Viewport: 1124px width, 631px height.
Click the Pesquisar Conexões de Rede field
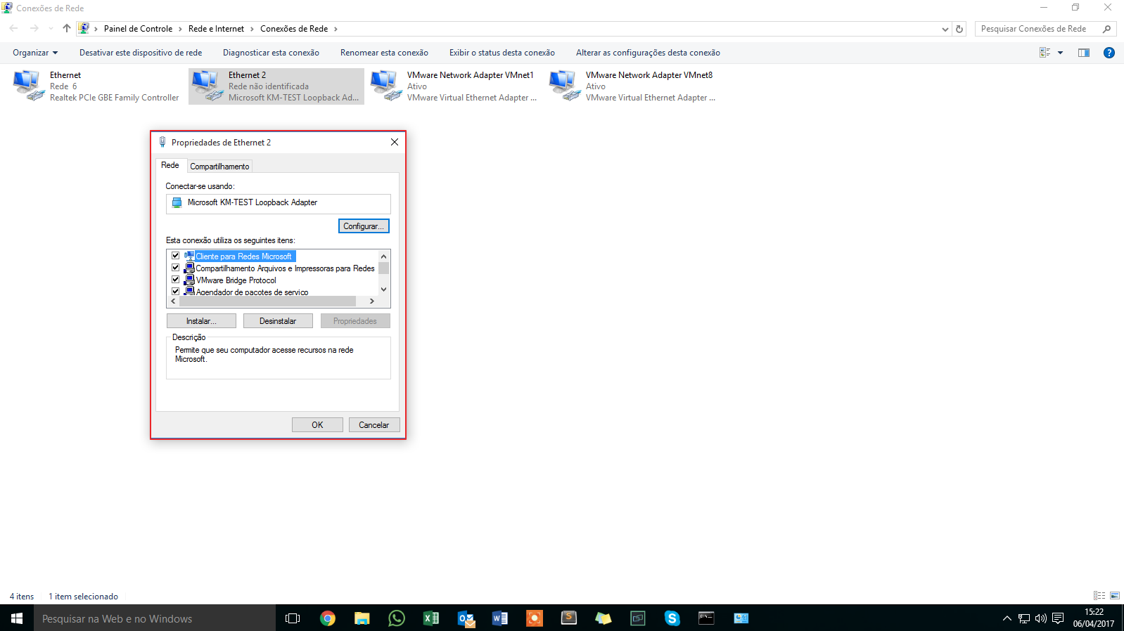(x=1034, y=29)
